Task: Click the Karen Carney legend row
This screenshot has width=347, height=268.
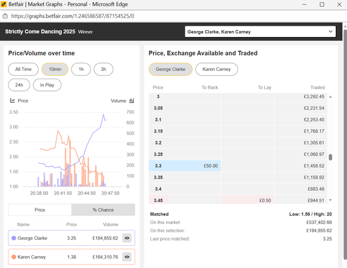Action: click(71, 257)
